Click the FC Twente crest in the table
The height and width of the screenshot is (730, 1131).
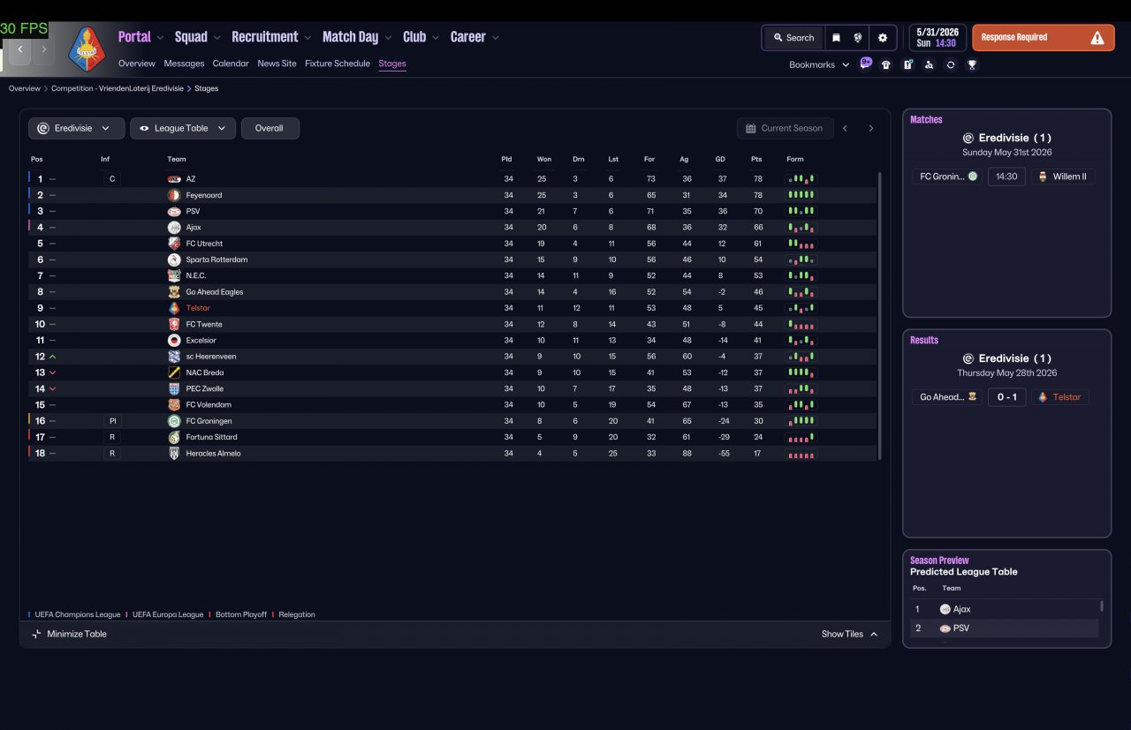(x=174, y=324)
